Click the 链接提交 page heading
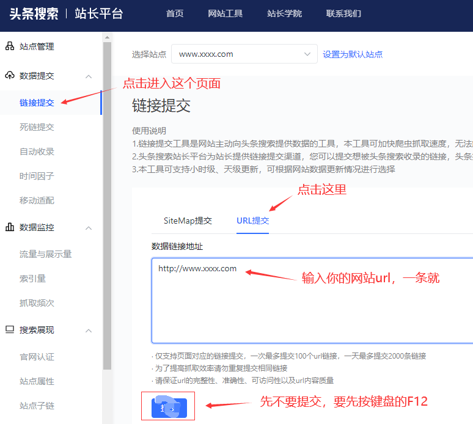 pos(161,106)
